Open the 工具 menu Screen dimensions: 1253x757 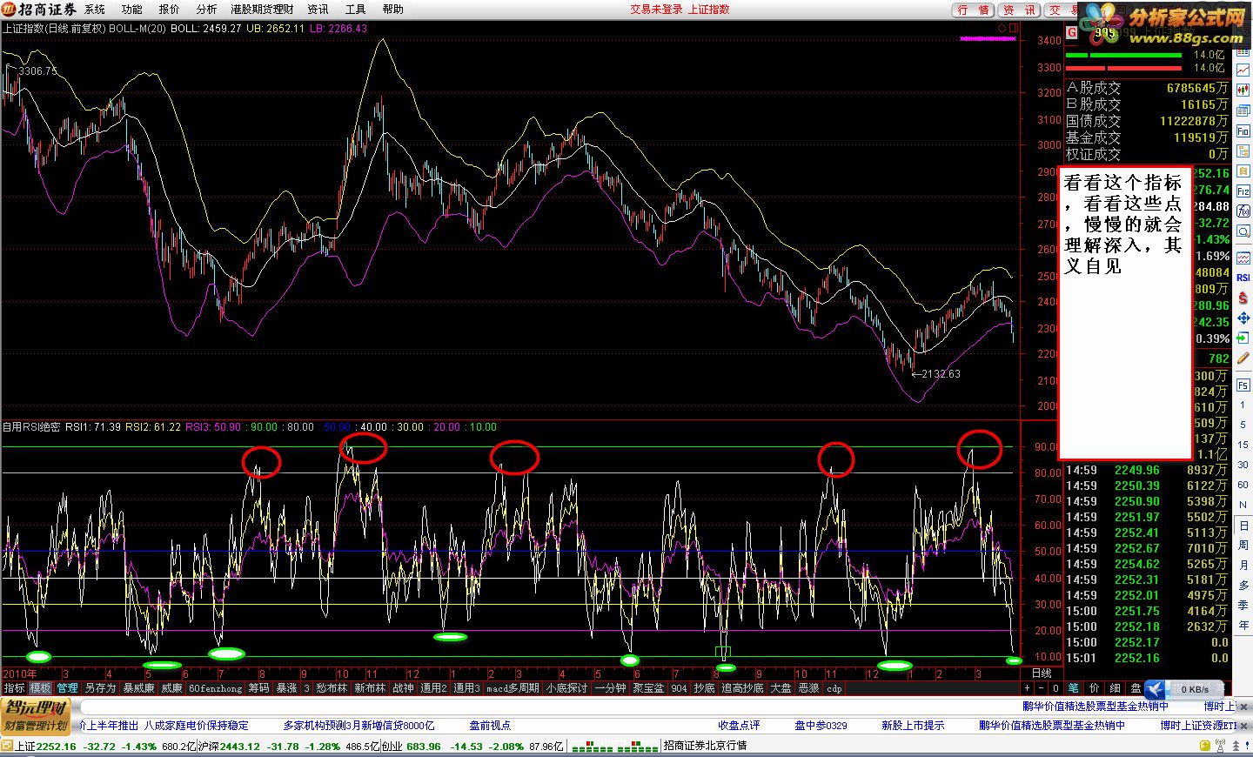(x=355, y=10)
